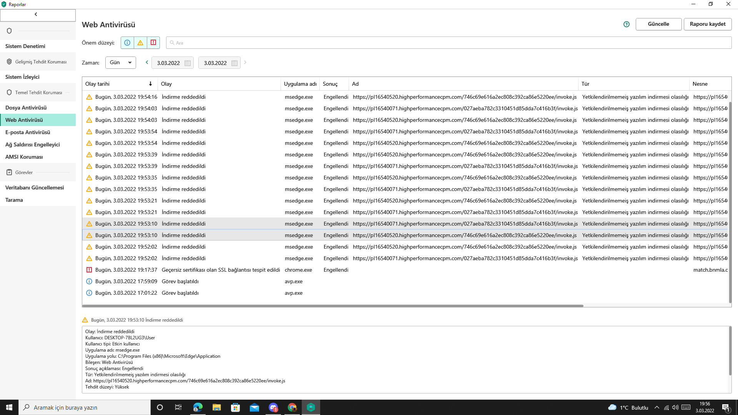Select Ağ Saldırısı Engelleyici in the sidebar

click(x=33, y=144)
